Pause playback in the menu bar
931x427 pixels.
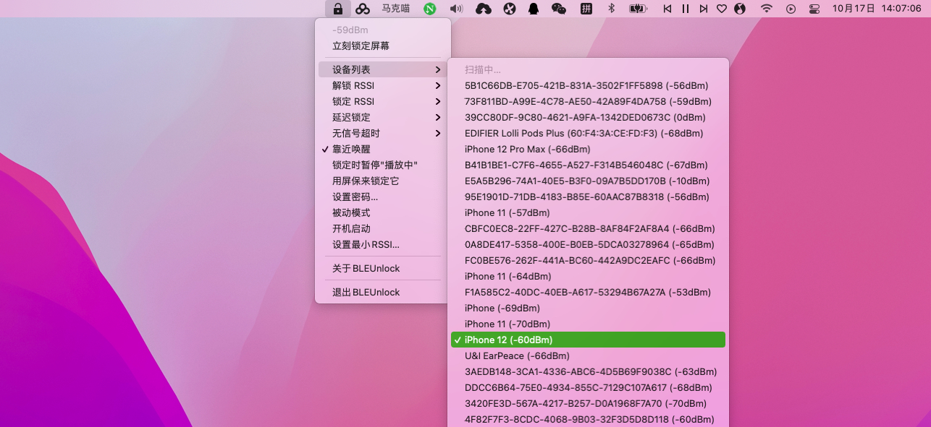point(685,9)
